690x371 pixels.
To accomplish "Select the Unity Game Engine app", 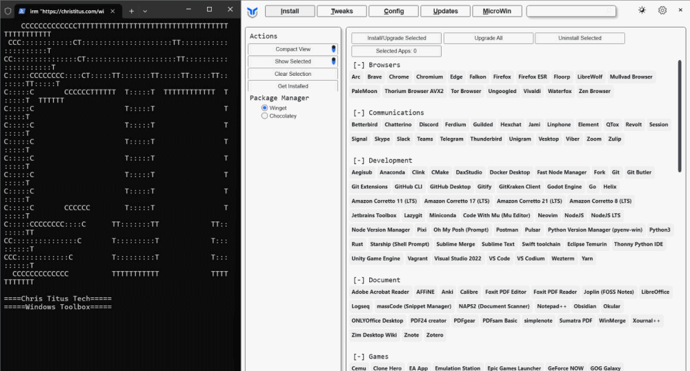I will [x=375, y=259].
